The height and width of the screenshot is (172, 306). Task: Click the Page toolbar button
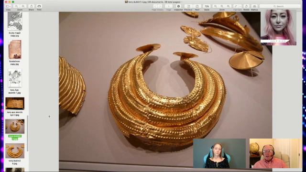coord(169,6)
